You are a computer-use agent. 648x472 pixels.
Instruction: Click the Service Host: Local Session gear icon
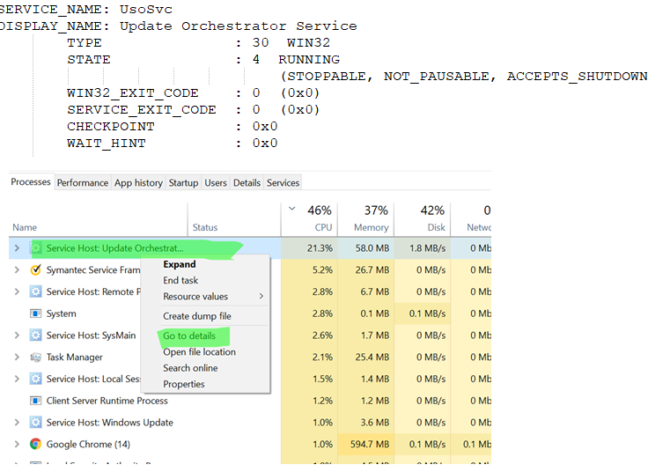(x=35, y=379)
